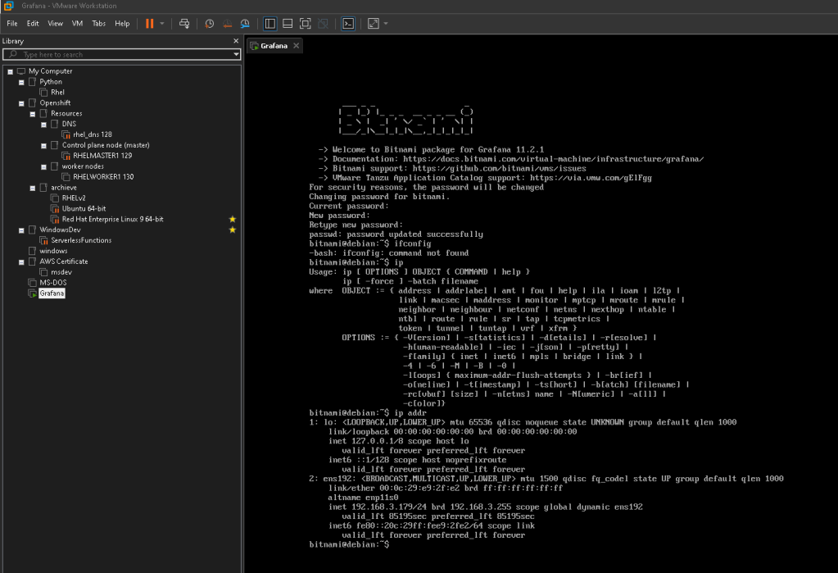Collapse the Resources folder
Image resolution: width=838 pixels, height=573 pixels.
33,114
